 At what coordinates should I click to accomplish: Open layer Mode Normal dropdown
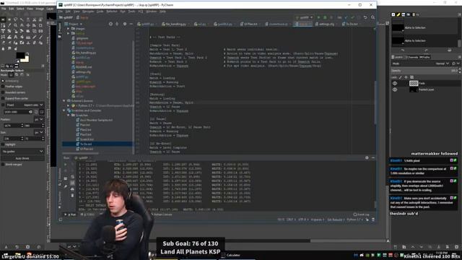[x=443, y=64]
